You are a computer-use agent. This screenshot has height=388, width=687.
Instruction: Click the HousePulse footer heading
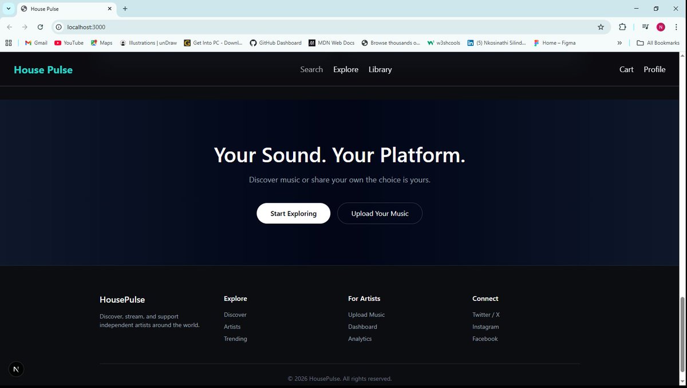[x=122, y=300]
